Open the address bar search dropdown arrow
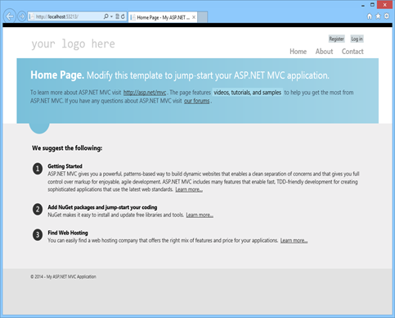This screenshot has width=395, height=318. click(x=111, y=16)
